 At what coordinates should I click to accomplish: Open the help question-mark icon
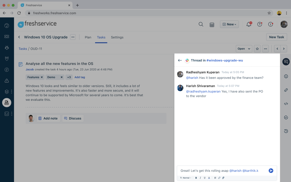(x=260, y=24)
